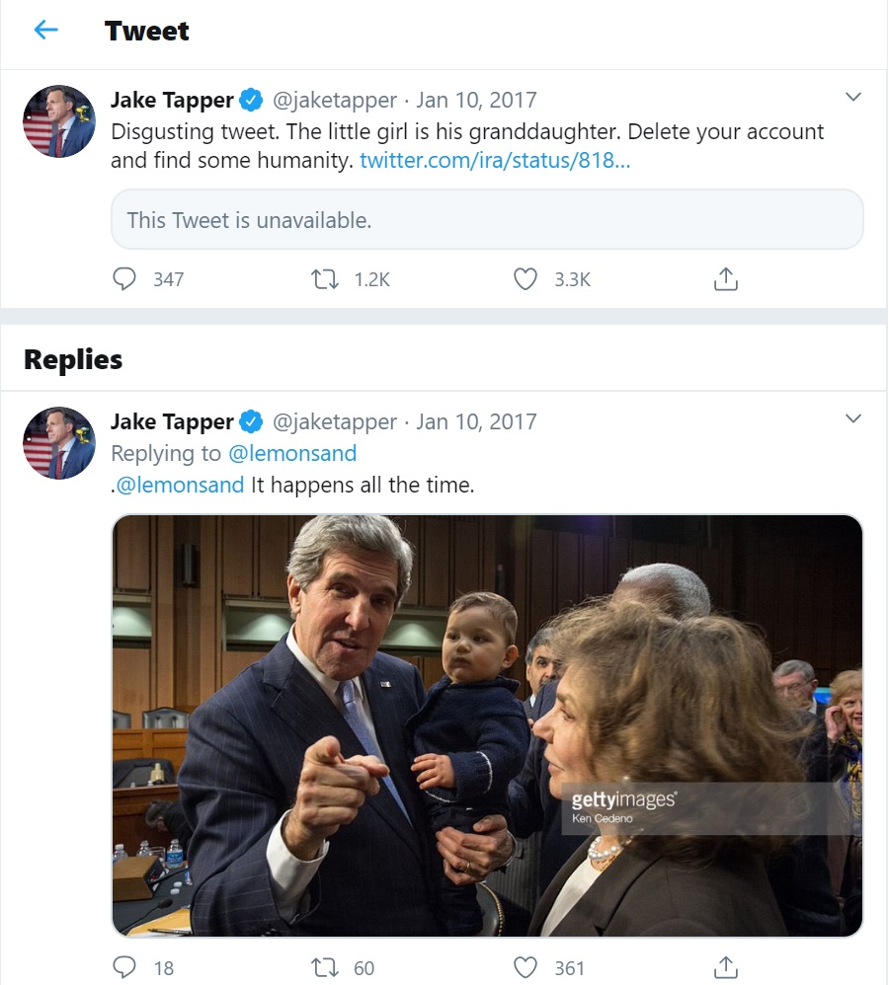Retweet the main tweet with 1.2K retweets
889x985 pixels.
coord(325,279)
